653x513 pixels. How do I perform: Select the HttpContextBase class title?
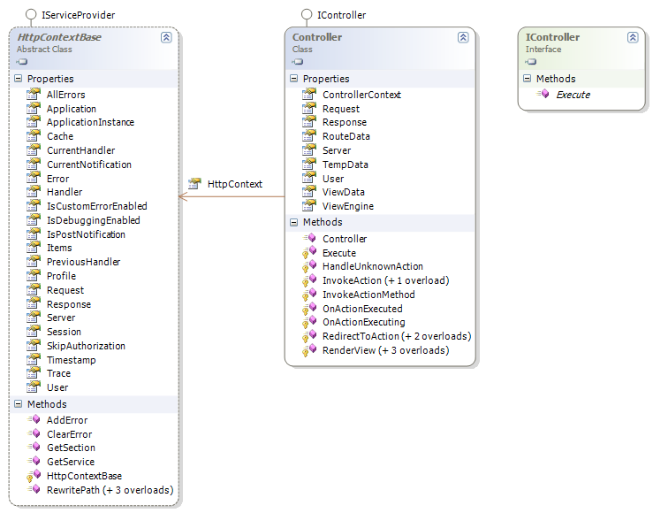(x=59, y=37)
